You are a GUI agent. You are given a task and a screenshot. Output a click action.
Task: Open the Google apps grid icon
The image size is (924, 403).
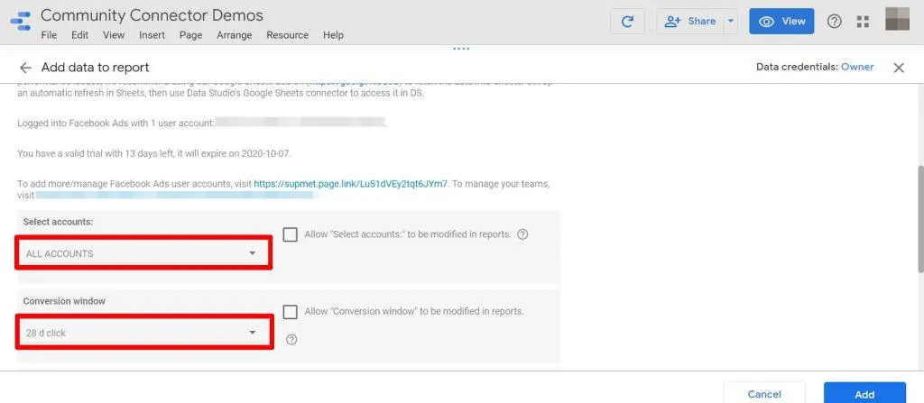tap(863, 22)
